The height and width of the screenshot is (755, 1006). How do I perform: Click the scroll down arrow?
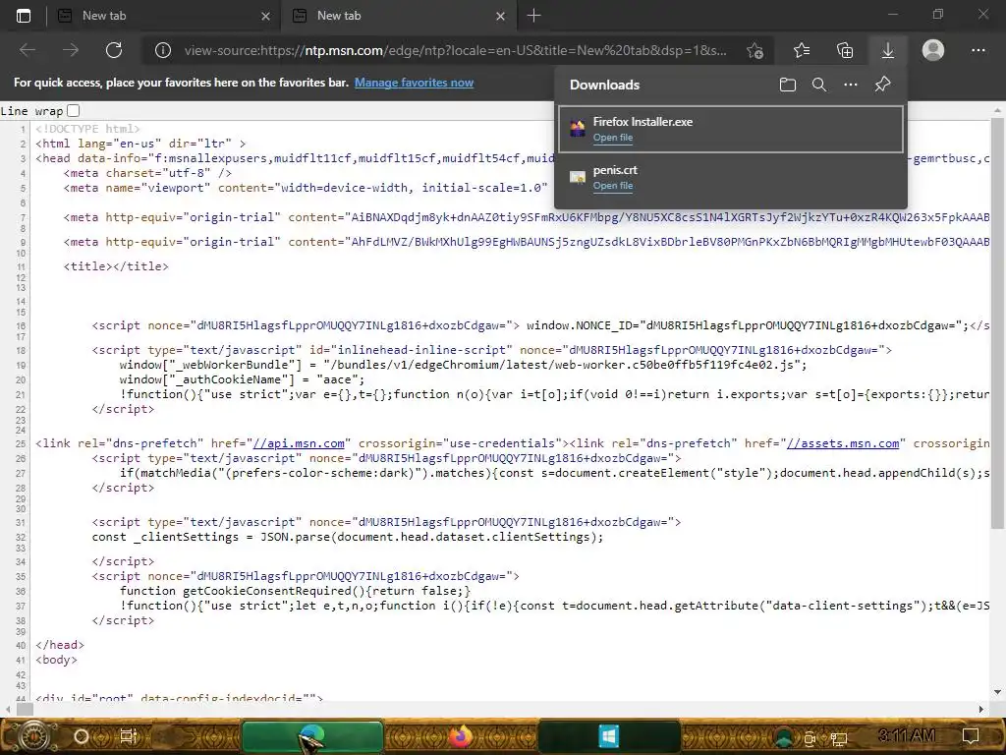998,692
